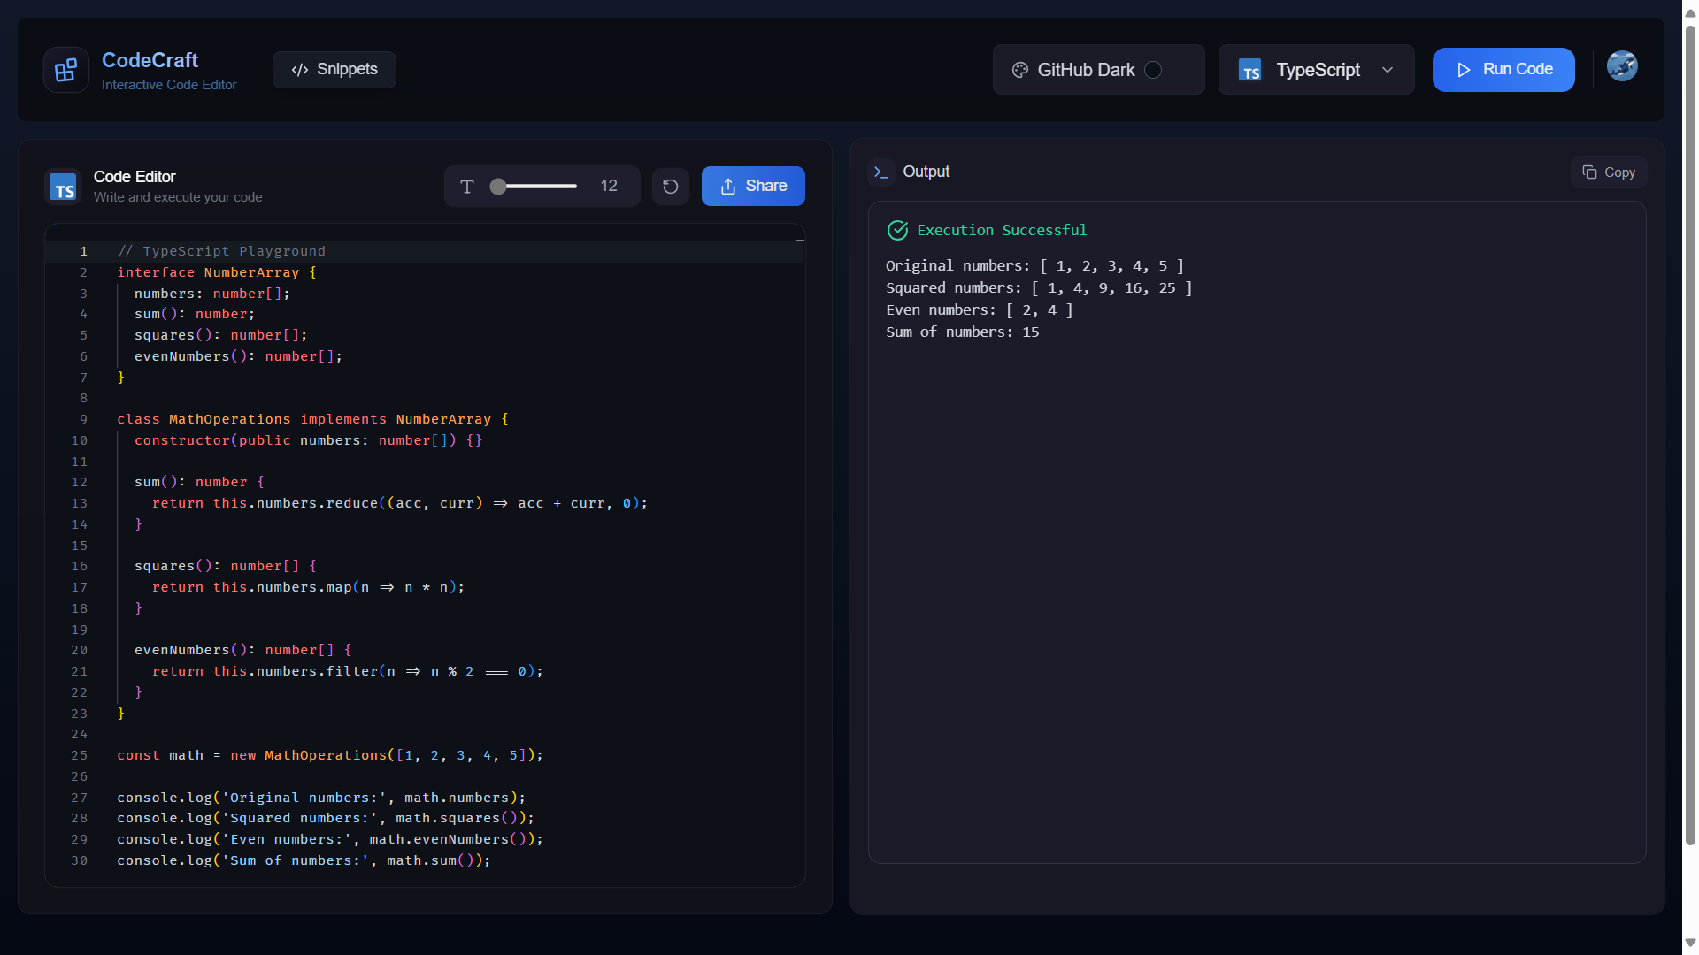Click the CodeCraft logo icon

point(66,70)
